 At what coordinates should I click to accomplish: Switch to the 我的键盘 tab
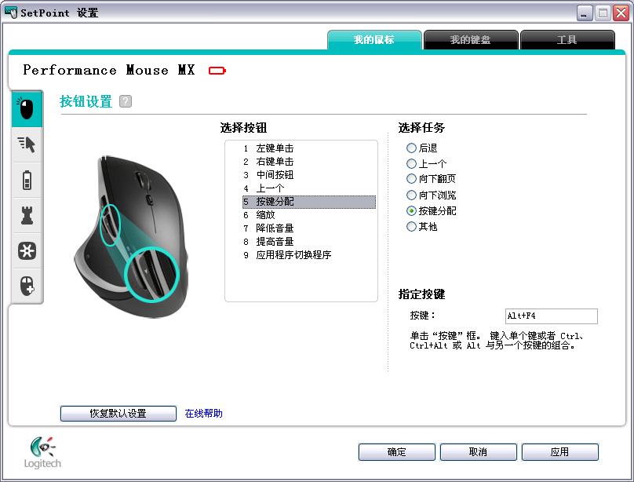click(471, 39)
